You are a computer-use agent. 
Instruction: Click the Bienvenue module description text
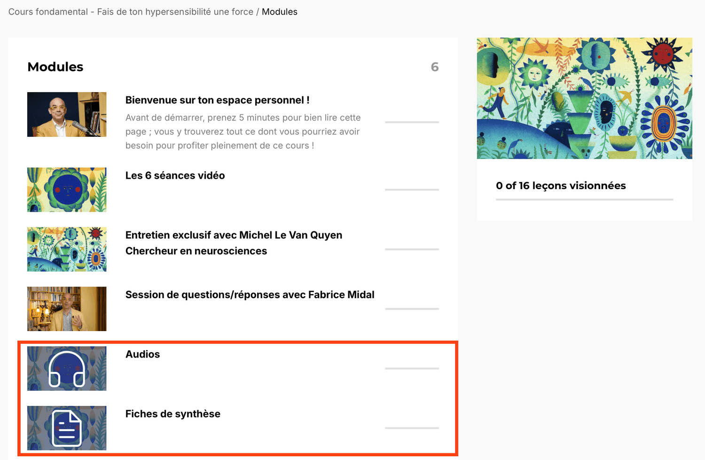(x=243, y=132)
